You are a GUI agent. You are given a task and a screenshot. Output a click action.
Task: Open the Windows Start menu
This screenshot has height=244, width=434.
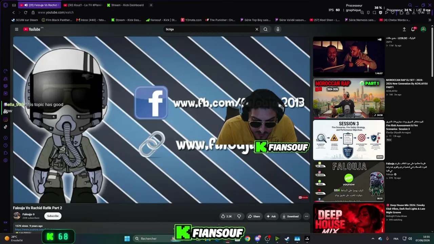127,239
